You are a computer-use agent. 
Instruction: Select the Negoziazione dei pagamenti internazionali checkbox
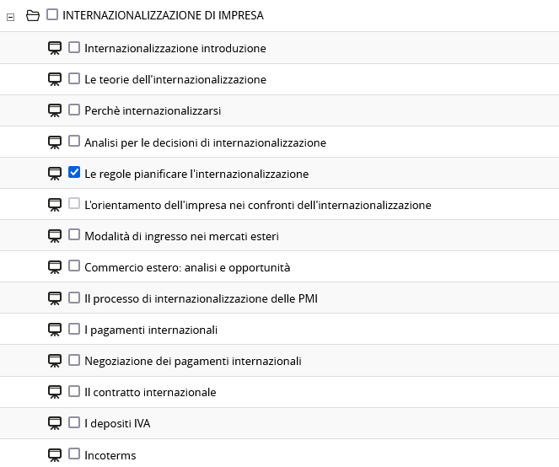[x=74, y=360]
